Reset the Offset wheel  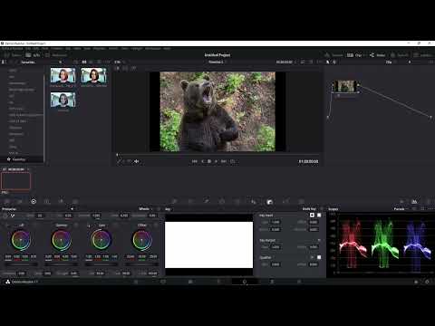coord(156,225)
